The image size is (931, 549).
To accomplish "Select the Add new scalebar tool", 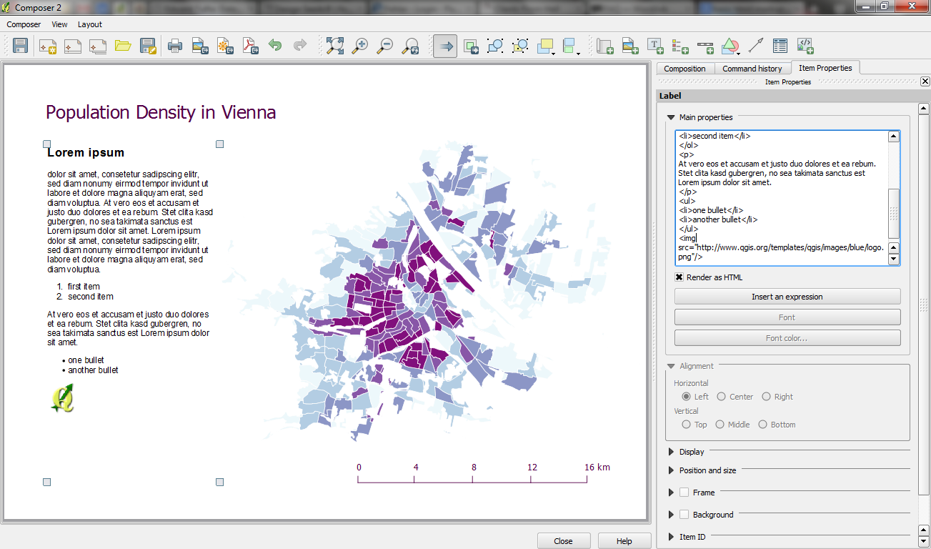I will click(705, 46).
